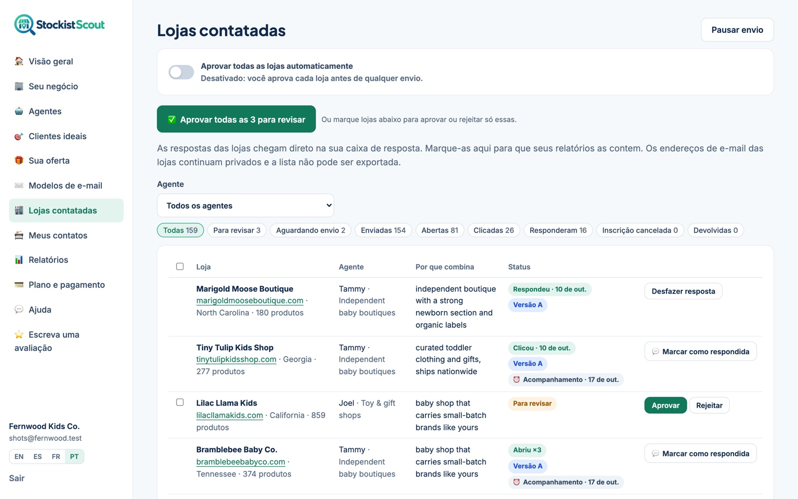The image size is (798, 499).
Task: Show the Enviadas 154 filter
Action: point(384,230)
